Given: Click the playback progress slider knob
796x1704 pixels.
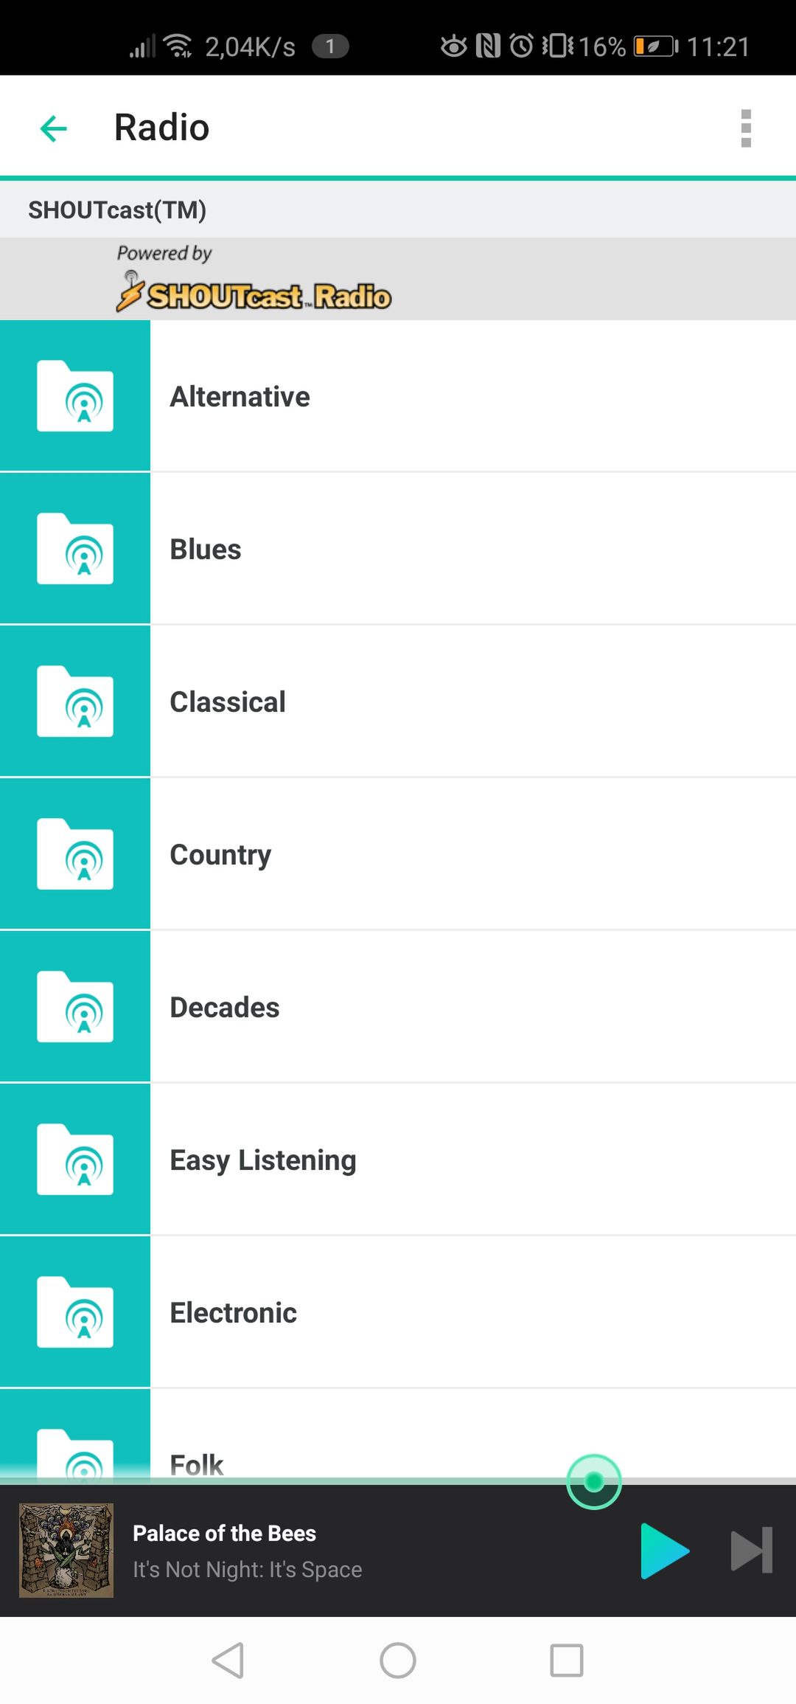Looking at the screenshot, I should [x=594, y=1481].
